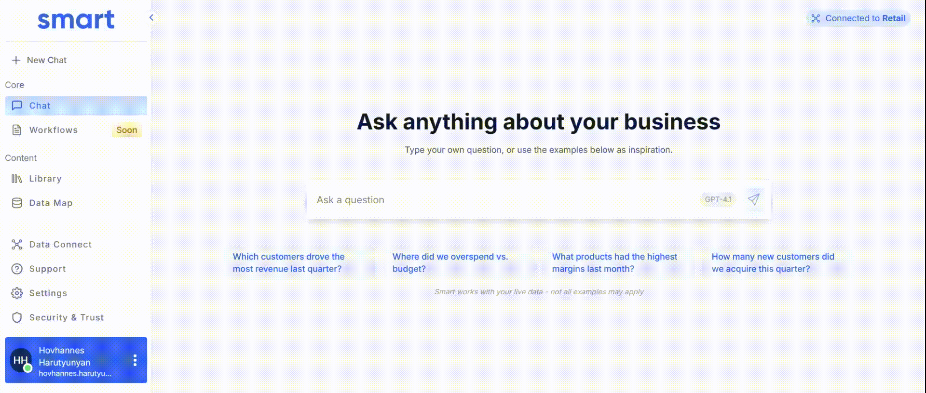This screenshot has height=393, width=926.
Task: Click the Data Map database icon
Action: (17, 203)
